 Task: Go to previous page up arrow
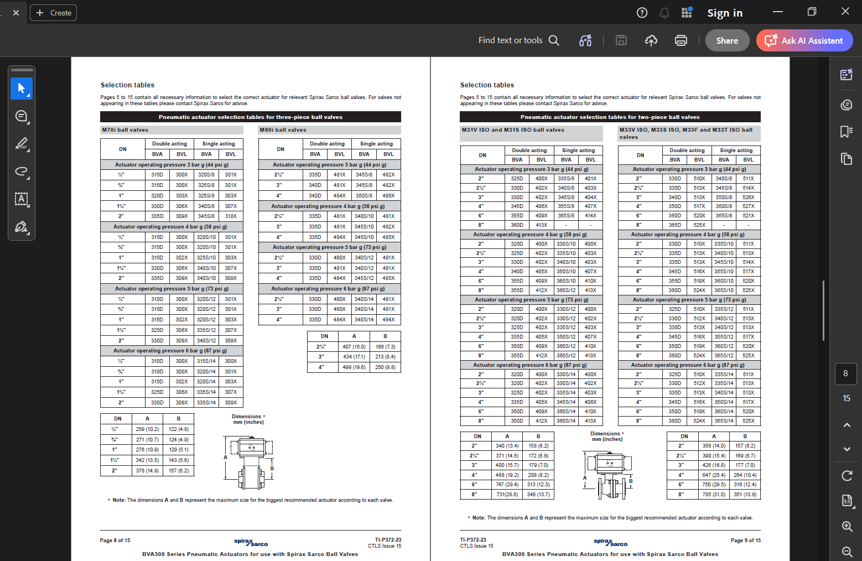pos(847,425)
